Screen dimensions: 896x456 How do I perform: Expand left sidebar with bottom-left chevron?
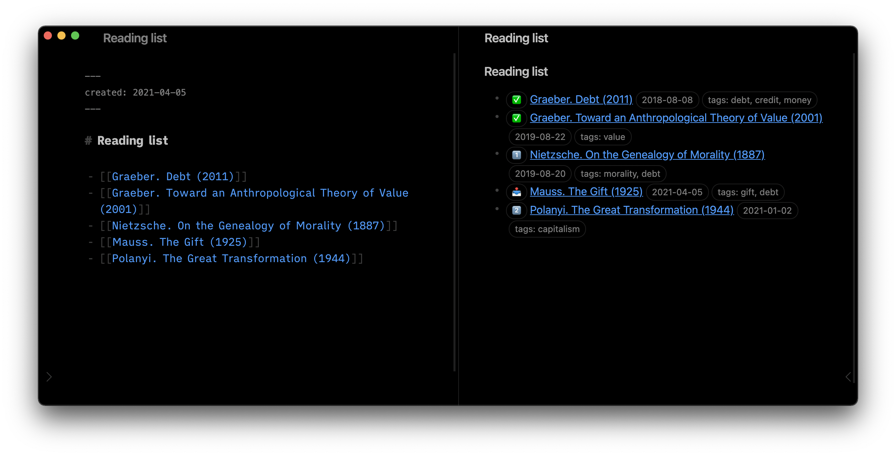pos(49,377)
